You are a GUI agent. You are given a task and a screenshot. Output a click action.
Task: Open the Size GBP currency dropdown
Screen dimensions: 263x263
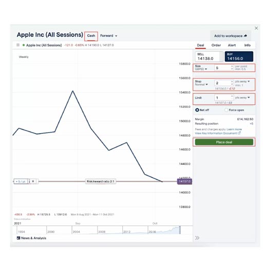[201, 69]
